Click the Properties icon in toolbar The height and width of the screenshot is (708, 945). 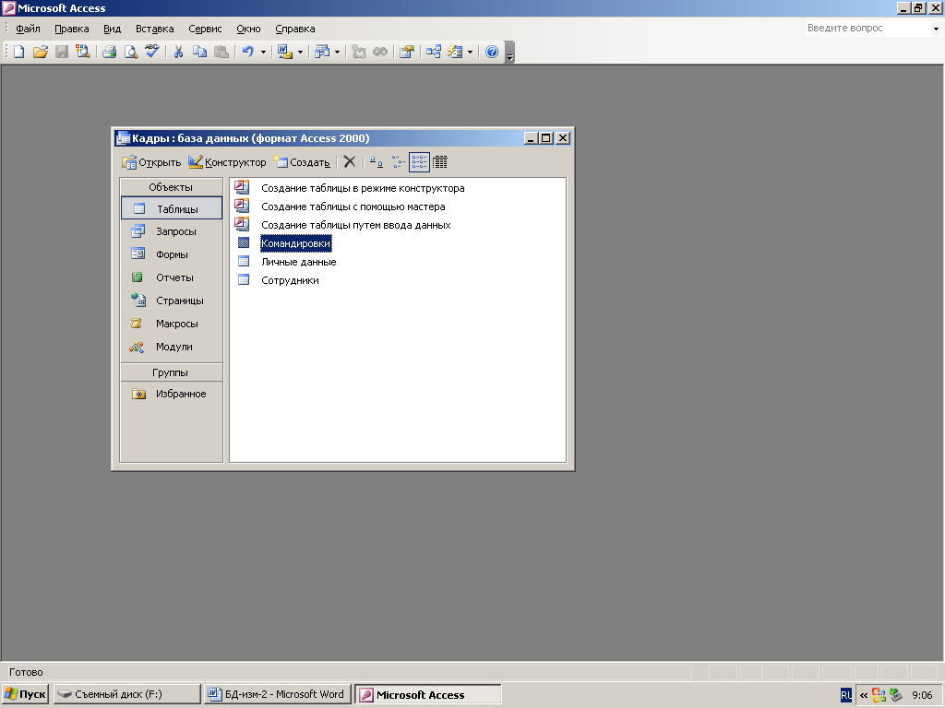pos(407,52)
